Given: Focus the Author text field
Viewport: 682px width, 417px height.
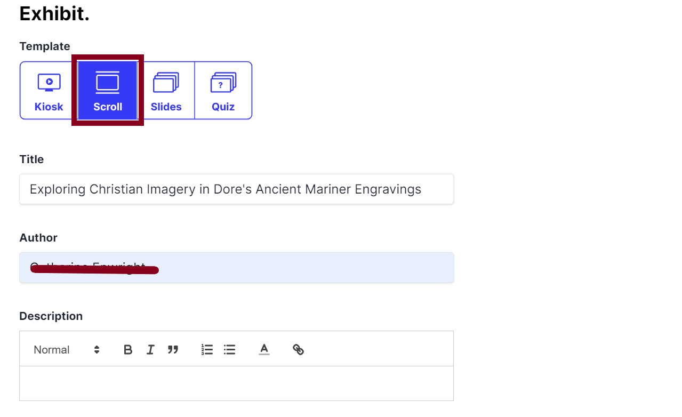Looking at the screenshot, I should (x=236, y=267).
